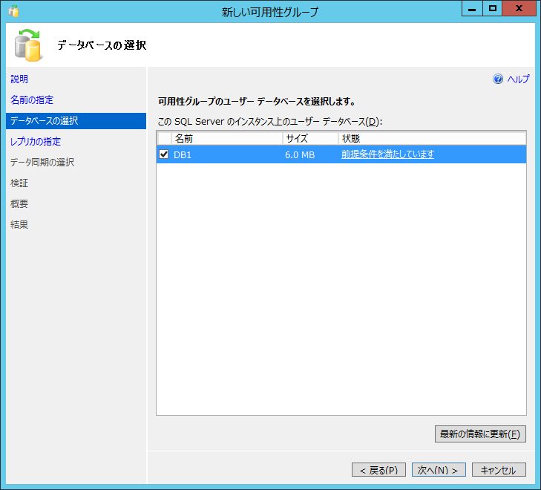Image resolution: width=541 pixels, height=490 pixels.
Task: Go to the 名前の指定 step
Action: 32,99
